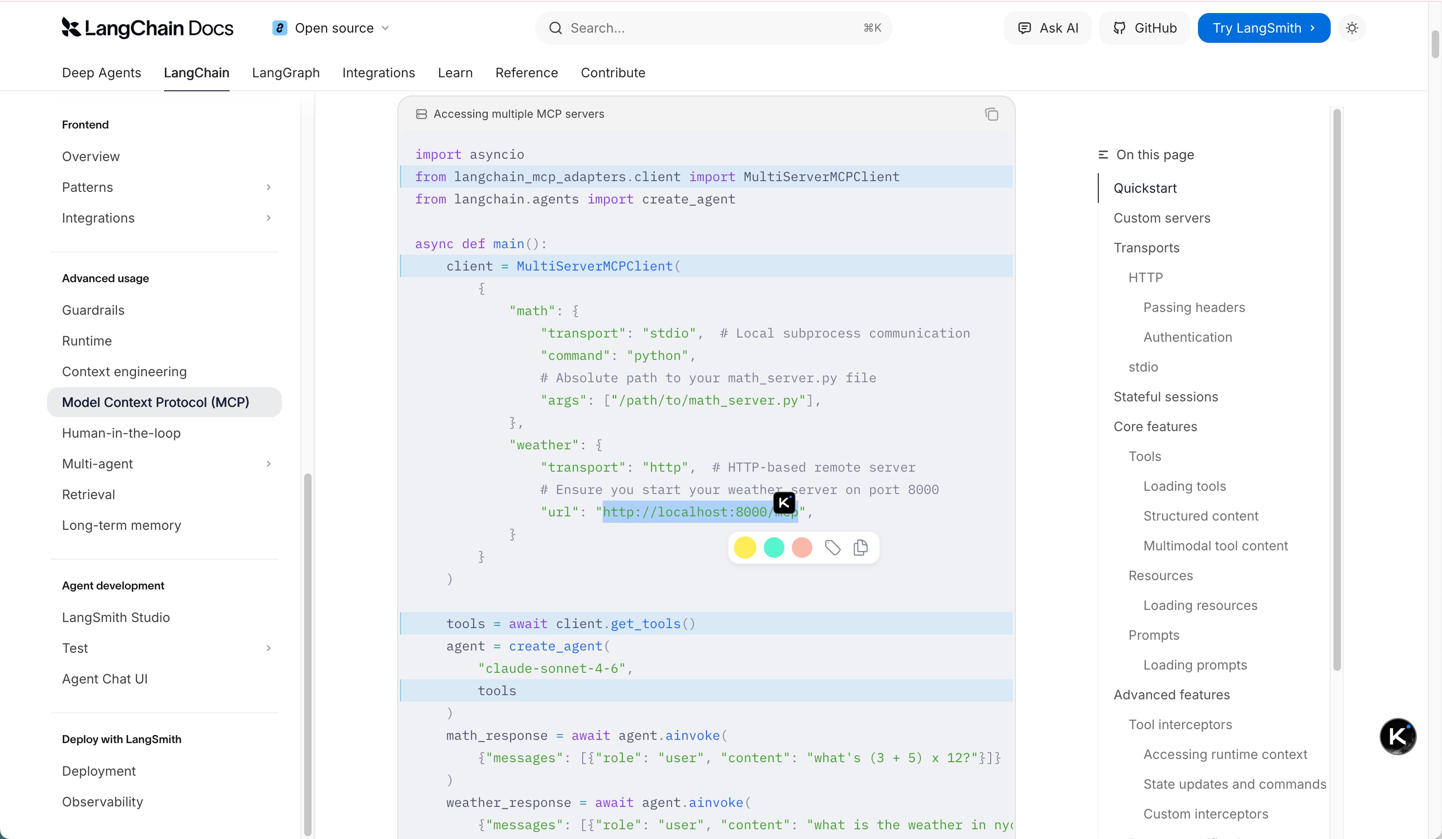Jump to Loading resources section

[x=1200, y=605]
